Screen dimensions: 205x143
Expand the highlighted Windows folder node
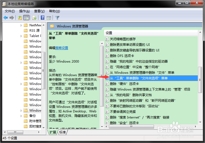click(x=21, y=111)
